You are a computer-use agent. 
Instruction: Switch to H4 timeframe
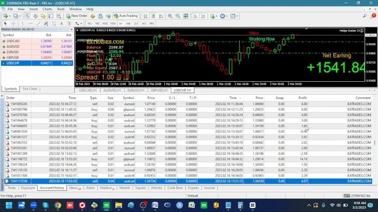tap(128, 24)
